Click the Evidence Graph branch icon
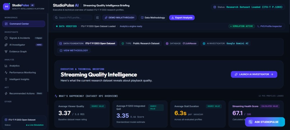The height and width of the screenshot is (130, 290). pyautogui.click(x=6, y=52)
